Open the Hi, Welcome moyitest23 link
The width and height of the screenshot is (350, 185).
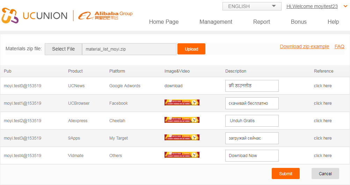point(312,6)
